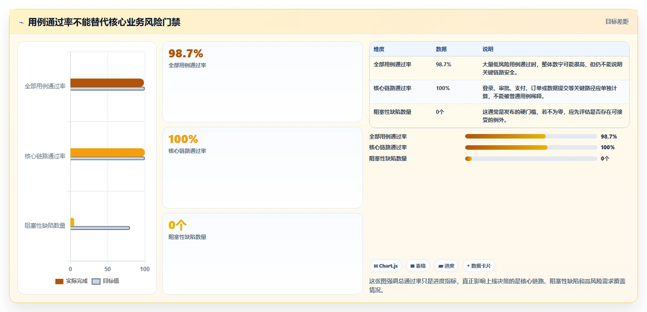Click table cell 0个 in the 数据 column
Screen dimensions: 647x312
coord(440,112)
